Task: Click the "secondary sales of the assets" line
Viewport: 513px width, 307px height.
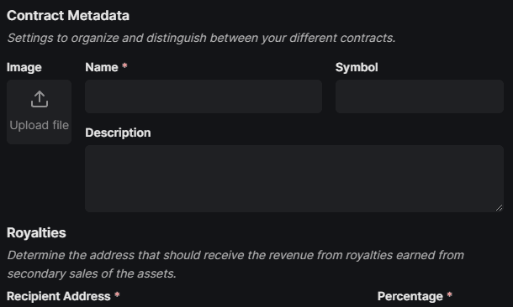Action: pyautogui.click(x=92, y=273)
